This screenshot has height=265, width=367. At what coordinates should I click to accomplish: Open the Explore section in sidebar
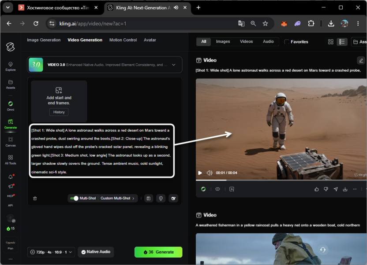point(10,66)
